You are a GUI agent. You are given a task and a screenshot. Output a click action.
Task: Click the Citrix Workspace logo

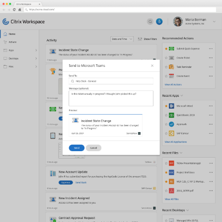click(x=23, y=21)
